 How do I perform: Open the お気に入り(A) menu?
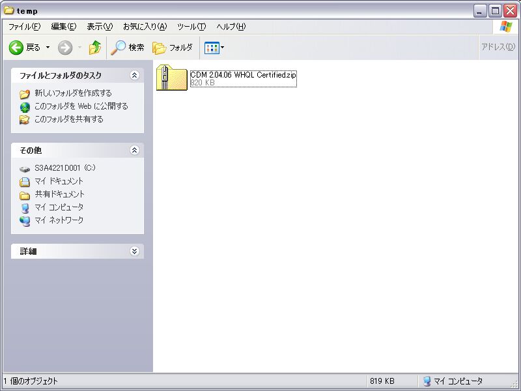click(145, 27)
